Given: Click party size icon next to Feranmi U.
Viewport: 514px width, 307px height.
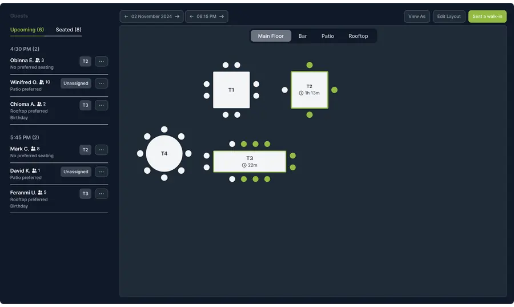Looking at the screenshot, I should click(40, 193).
